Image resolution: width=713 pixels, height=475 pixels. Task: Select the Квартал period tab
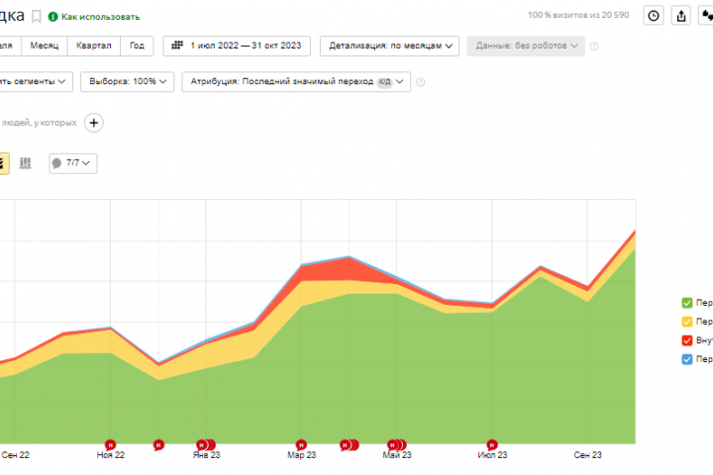click(x=94, y=46)
